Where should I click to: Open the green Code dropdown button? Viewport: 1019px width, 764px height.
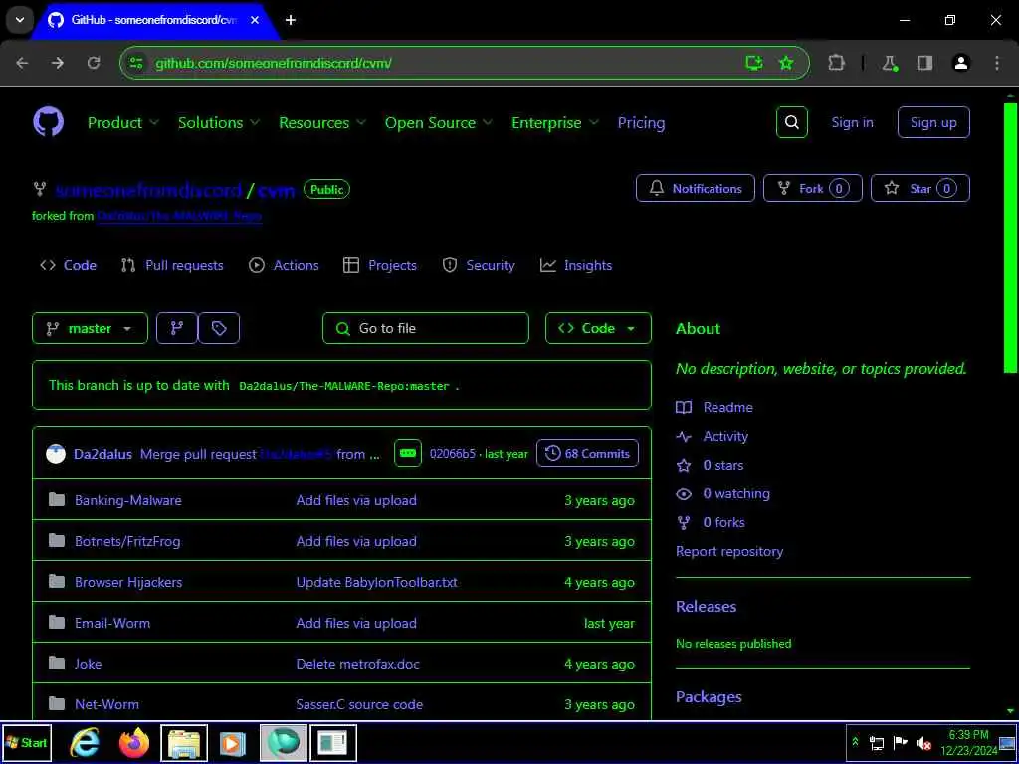598,328
